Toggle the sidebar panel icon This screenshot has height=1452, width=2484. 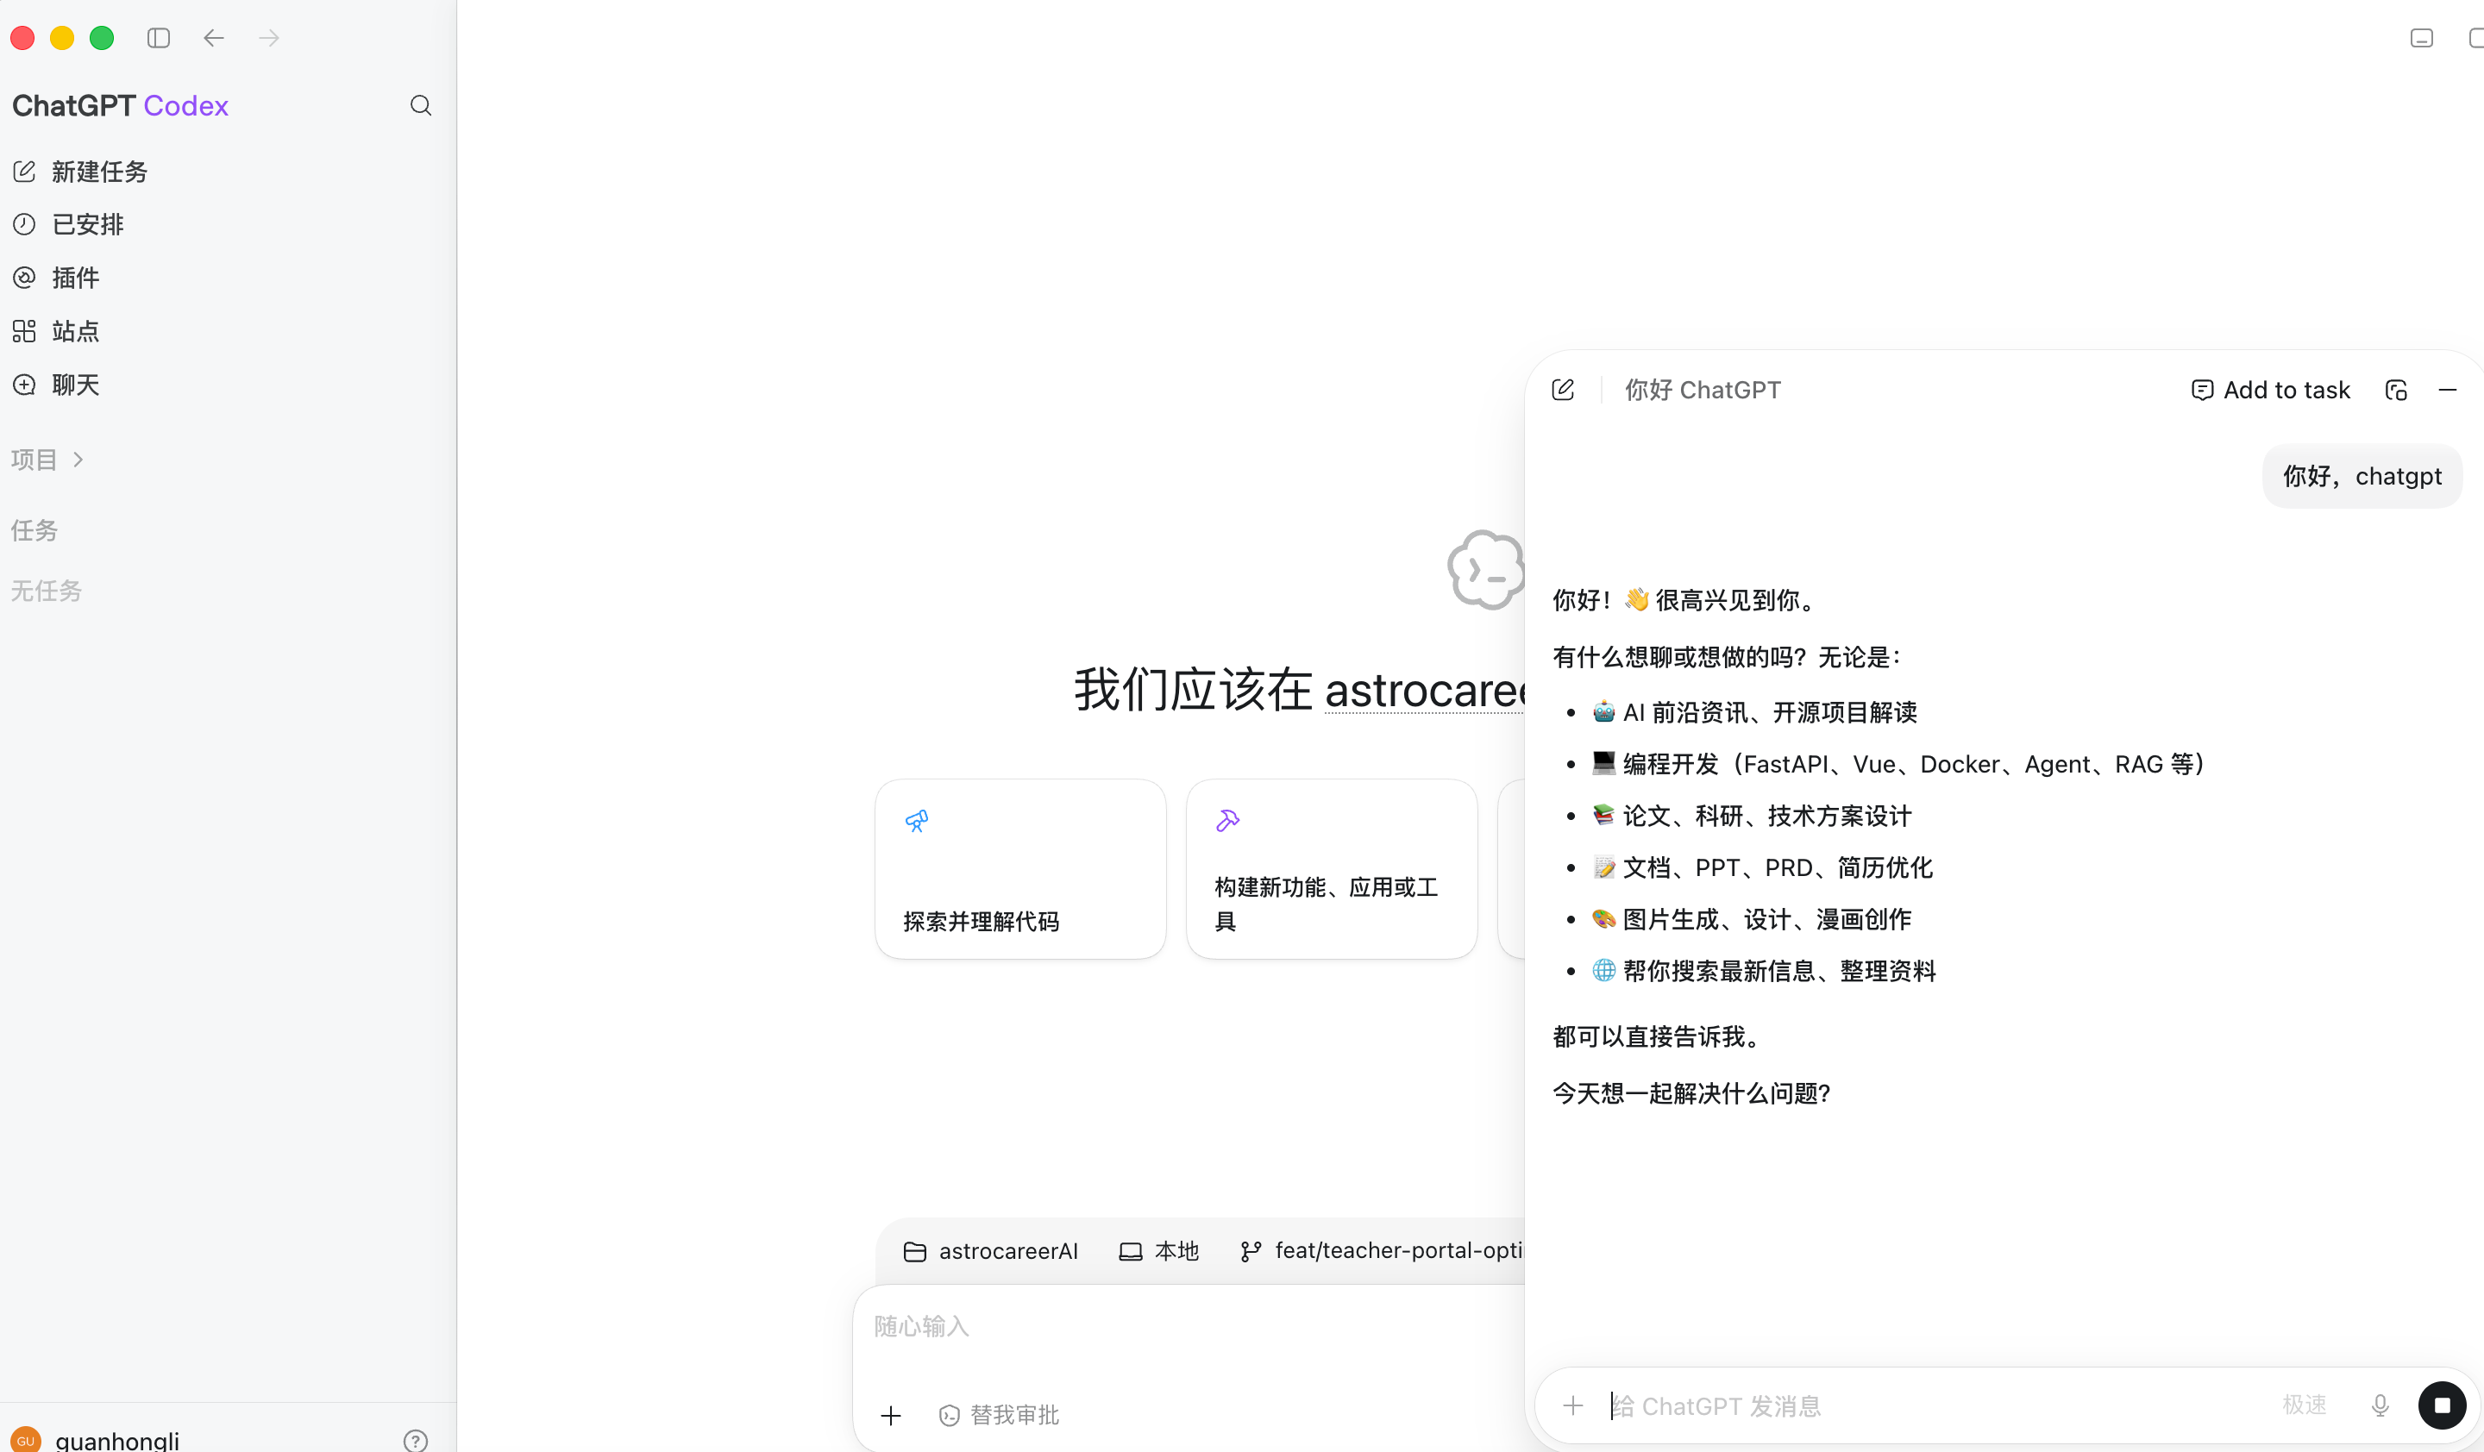click(159, 39)
